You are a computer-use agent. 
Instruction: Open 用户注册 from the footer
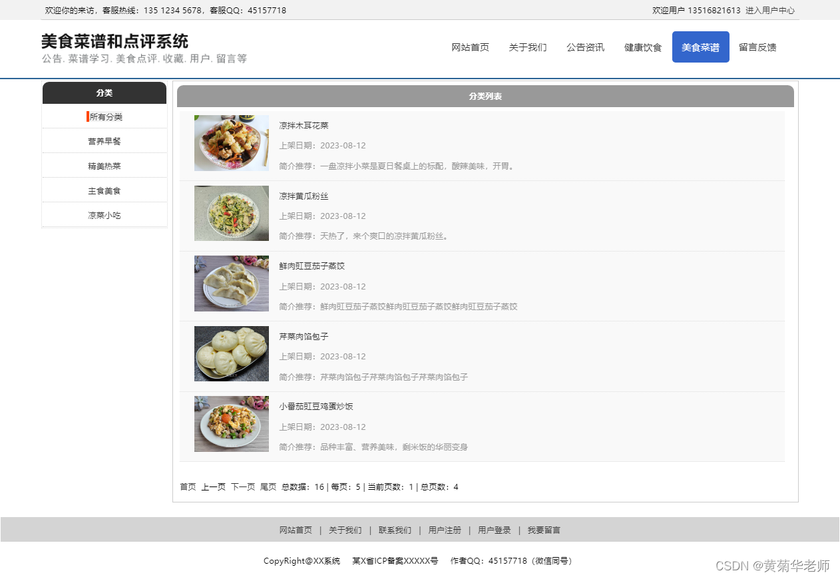click(x=445, y=530)
